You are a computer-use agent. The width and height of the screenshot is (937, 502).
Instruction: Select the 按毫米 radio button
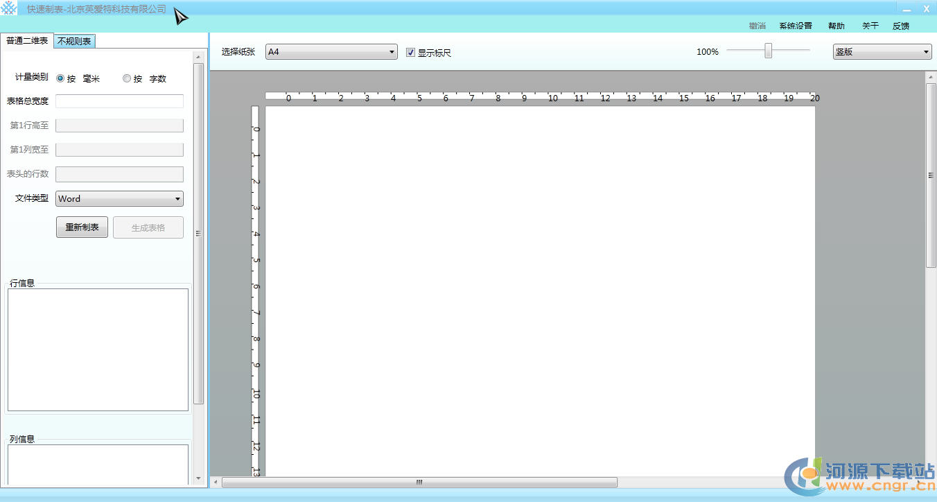tap(60, 78)
